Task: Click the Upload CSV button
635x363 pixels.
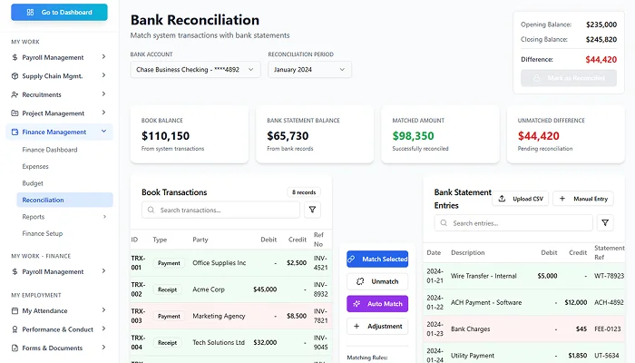Action: click(x=519, y=198)
